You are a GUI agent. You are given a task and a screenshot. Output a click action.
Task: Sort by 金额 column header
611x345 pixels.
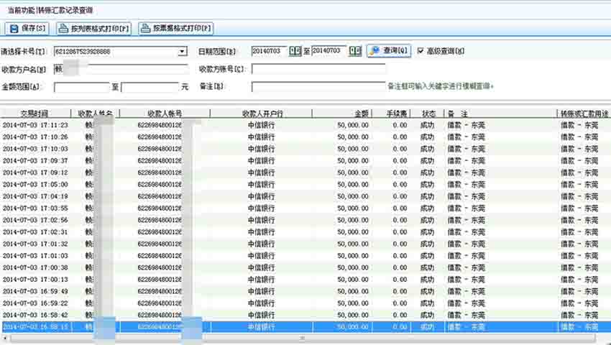362,114
